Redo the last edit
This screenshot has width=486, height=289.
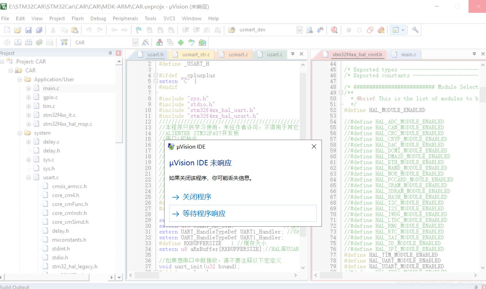pyautogui.click(x=100, y=30)
